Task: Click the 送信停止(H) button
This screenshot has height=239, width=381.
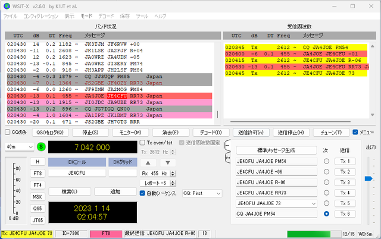Action: click(291, 133)
